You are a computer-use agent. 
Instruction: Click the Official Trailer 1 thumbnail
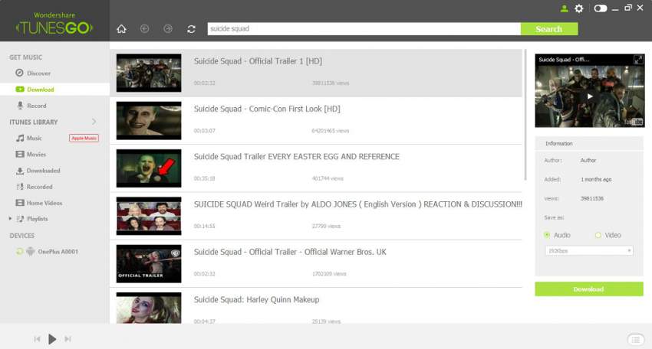pyautogui.click(x=149, y=73)
